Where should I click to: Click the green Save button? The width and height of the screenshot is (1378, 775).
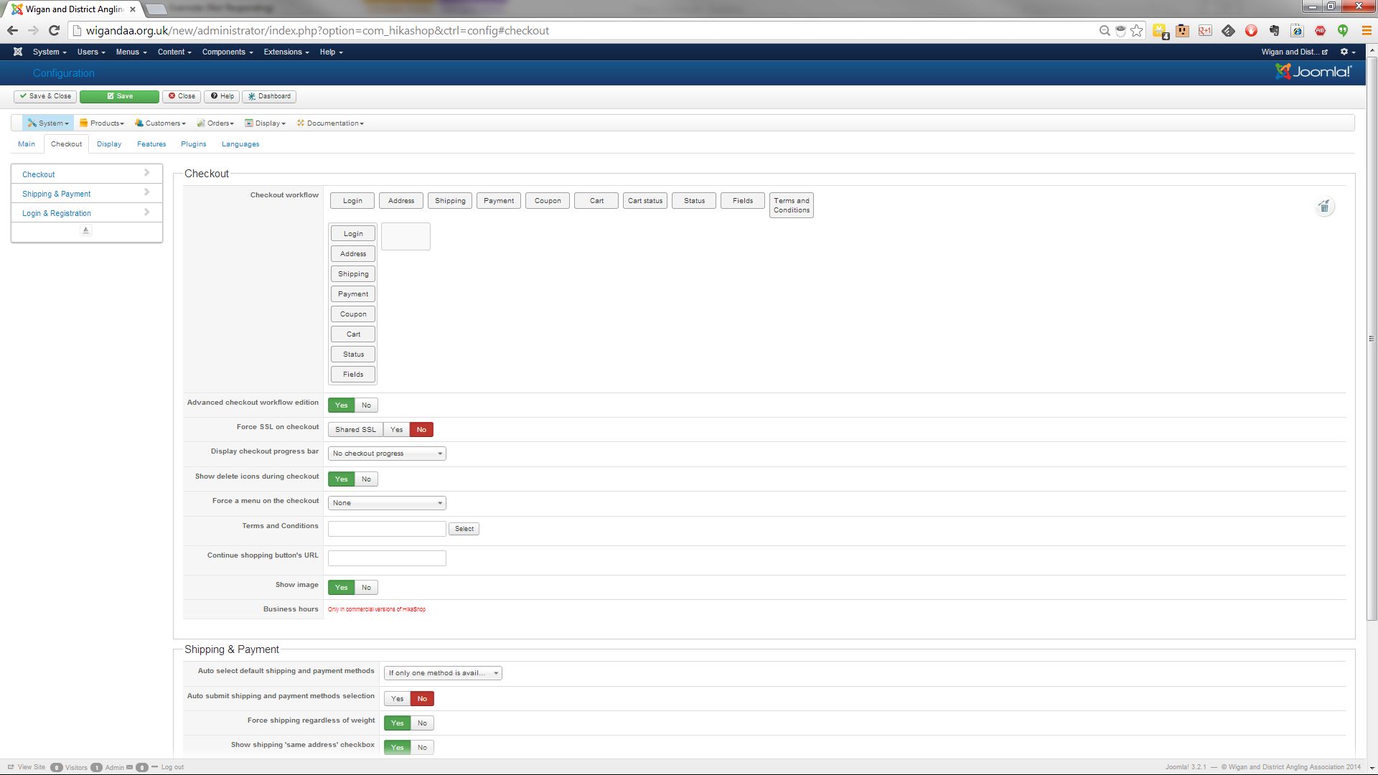click(119, 96)
